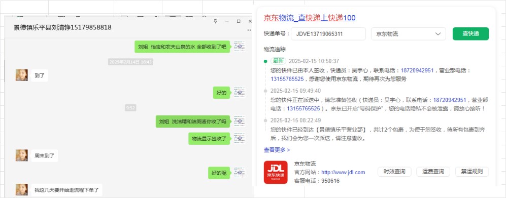Pin the WeChat chat window on top
The image size is (506, 198).
(216, 21)
